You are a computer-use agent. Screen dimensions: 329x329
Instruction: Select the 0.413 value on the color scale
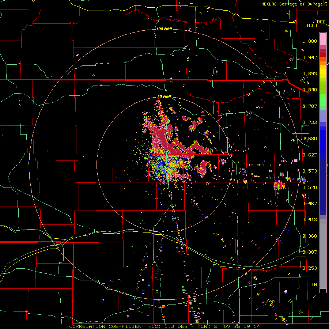(x=310, y=220)
